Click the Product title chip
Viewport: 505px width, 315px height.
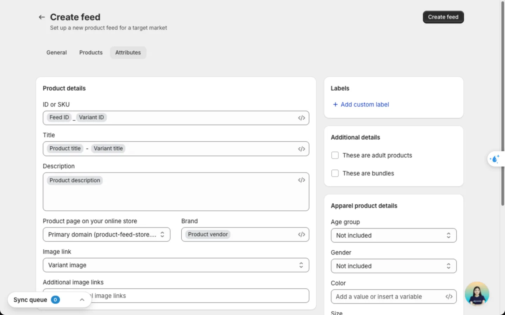tap(65, 148)
